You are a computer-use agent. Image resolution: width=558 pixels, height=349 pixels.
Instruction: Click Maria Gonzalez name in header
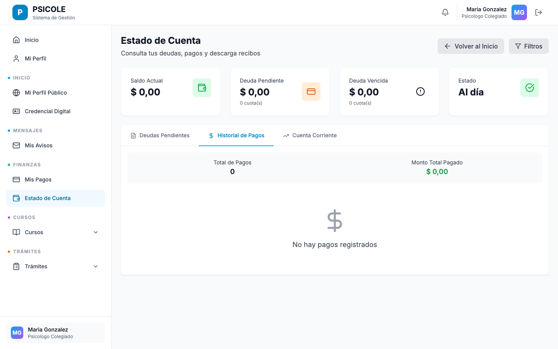[486, 9]
